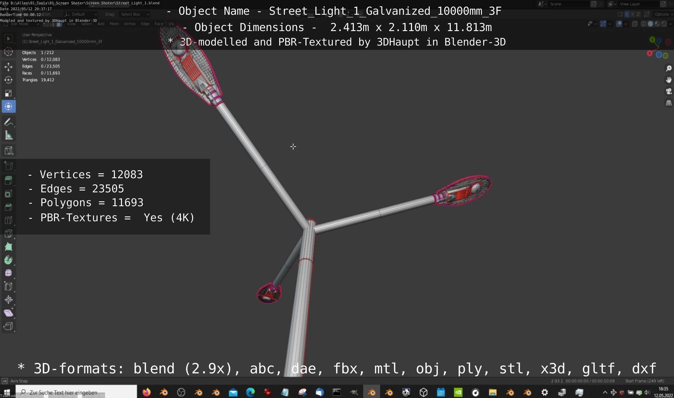Click the new scene icon beside Scene
This screenshot has height=398, width=674.
click(x=593, y=4)
